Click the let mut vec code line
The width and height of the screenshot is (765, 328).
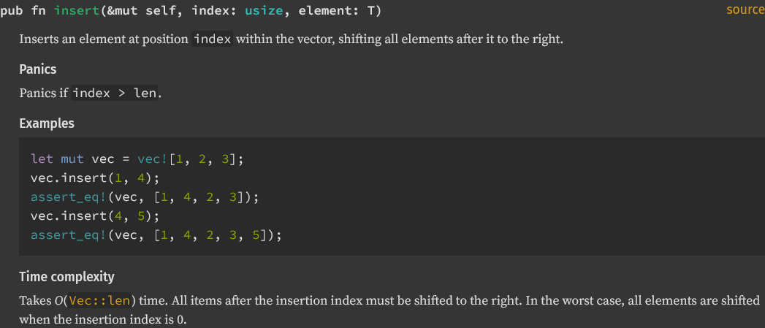click(x=137, y=159)
